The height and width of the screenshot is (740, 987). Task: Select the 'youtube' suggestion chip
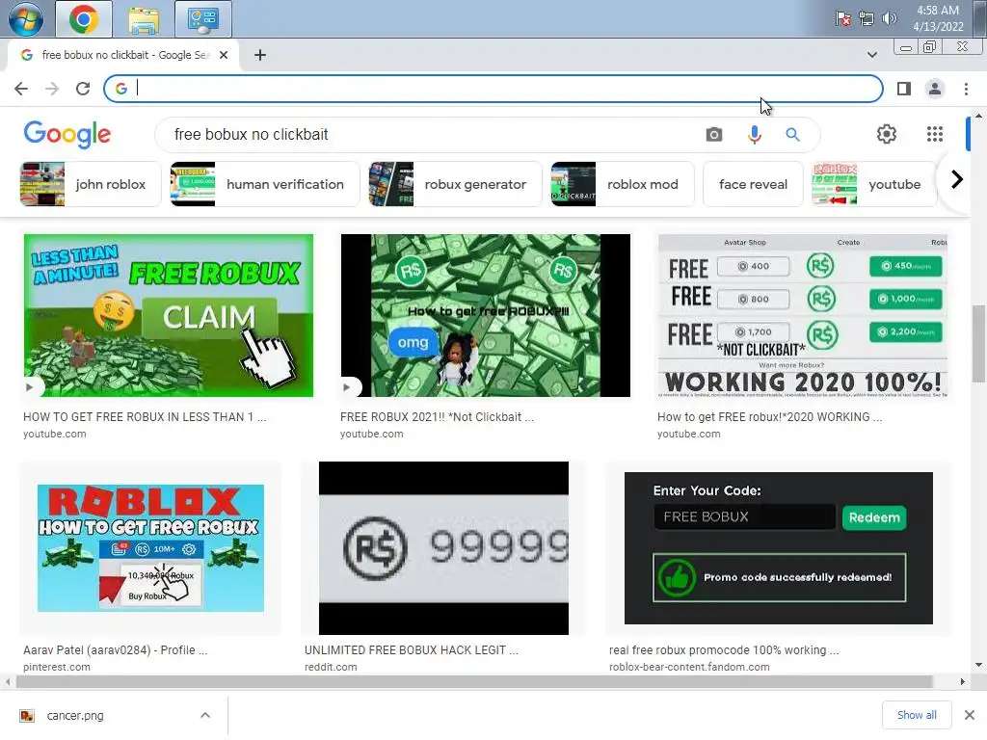[x=874, y=184]
